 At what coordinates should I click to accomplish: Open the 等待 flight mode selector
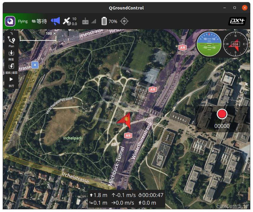(40, 21)
